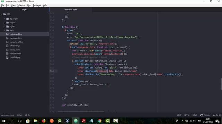Change the CRLF line ending setting
This screenshot has height=124, width=222.
(x=179, y=115)
